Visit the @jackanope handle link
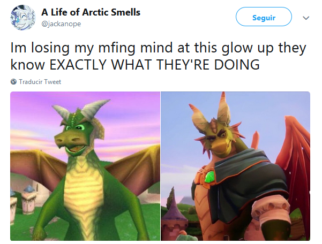Image resolution: width=322 pixels, height=244 pixels. click(61, 24)
